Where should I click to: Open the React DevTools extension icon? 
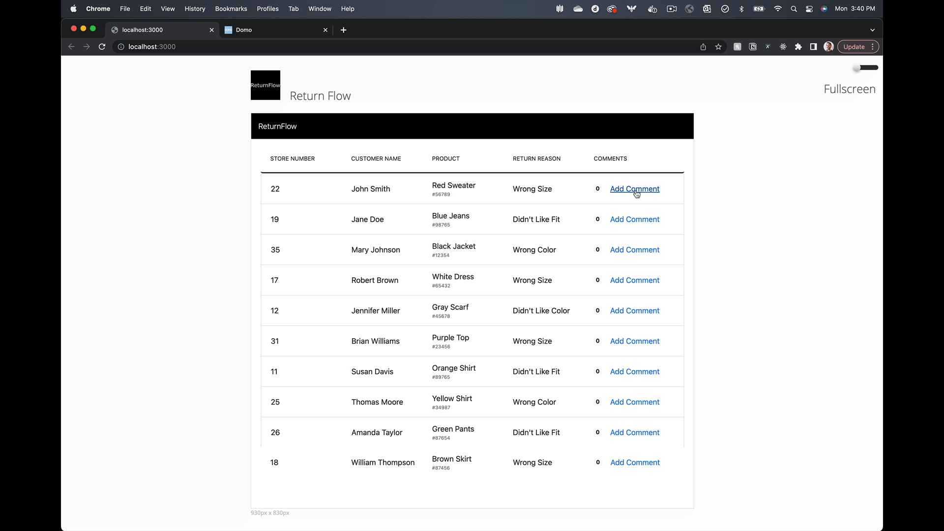783,47
